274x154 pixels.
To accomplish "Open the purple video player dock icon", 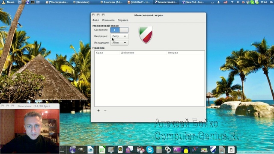I will 177,150.
